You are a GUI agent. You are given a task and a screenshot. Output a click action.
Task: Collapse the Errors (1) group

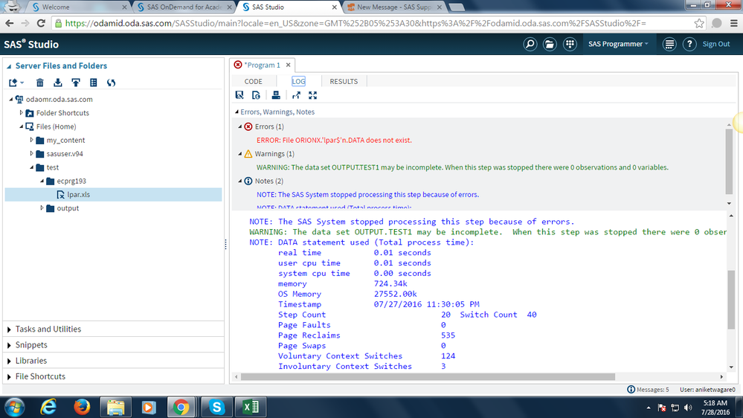[240, 126]
